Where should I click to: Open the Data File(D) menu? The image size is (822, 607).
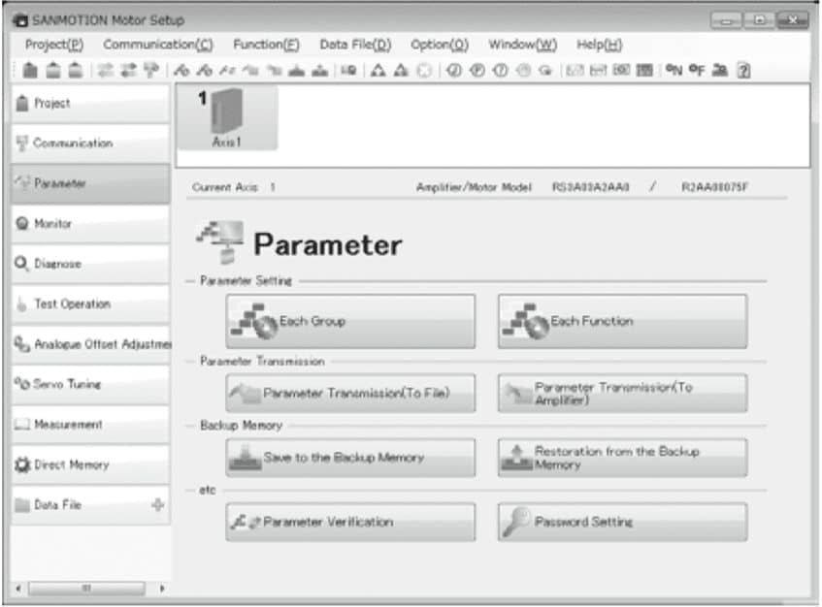[355, 45]
